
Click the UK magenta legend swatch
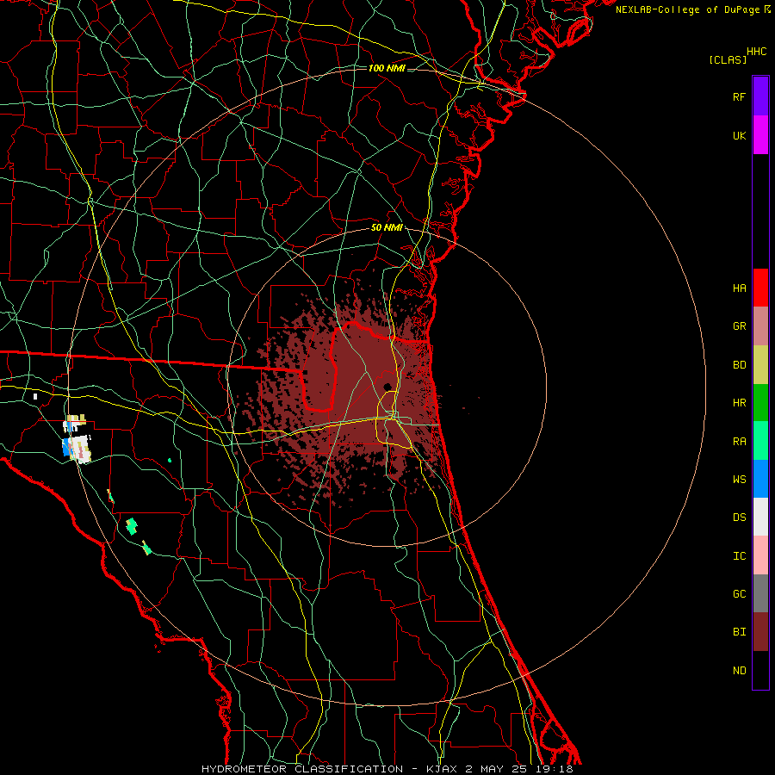pos(760,135)
